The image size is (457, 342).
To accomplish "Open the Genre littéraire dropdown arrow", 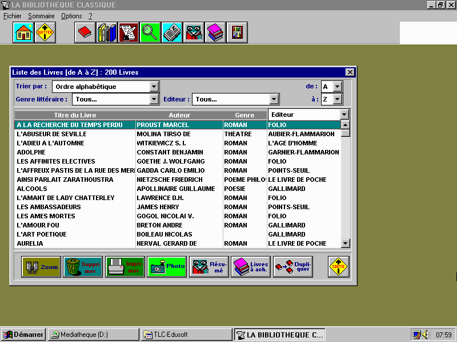I will pyautogui.click(x=154, y=99).
